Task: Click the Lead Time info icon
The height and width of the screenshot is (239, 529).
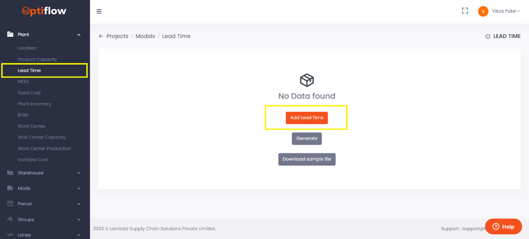Action: pyautogui.click(x=488, y=36)
